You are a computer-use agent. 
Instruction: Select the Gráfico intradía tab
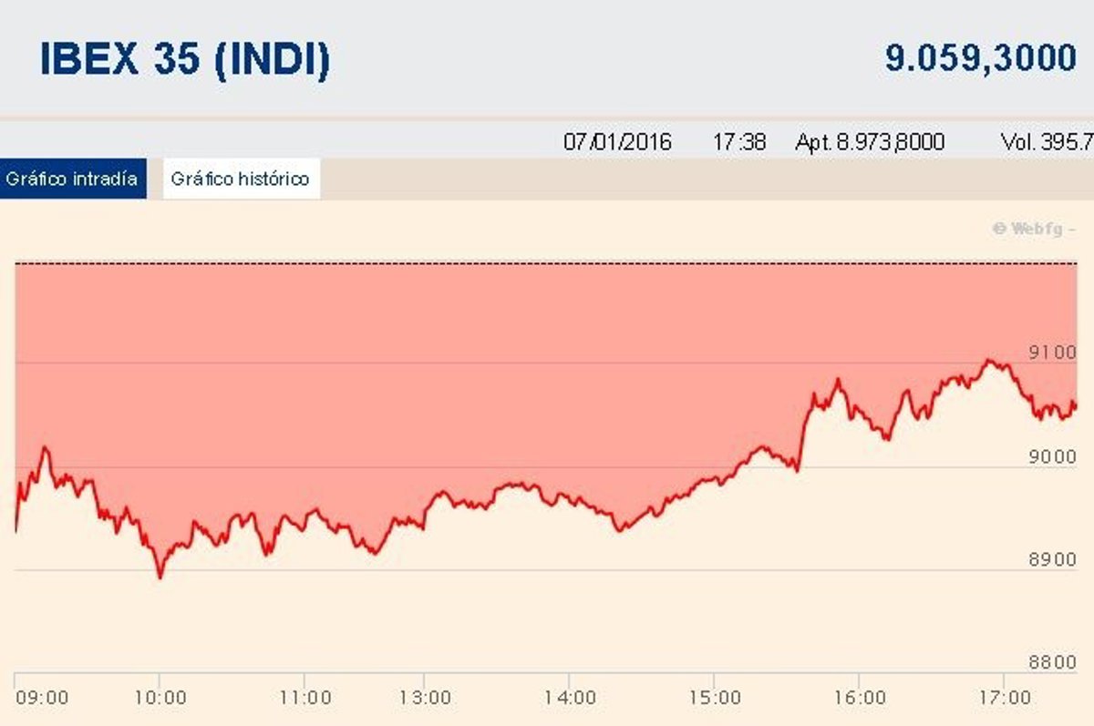click(72, 179)
